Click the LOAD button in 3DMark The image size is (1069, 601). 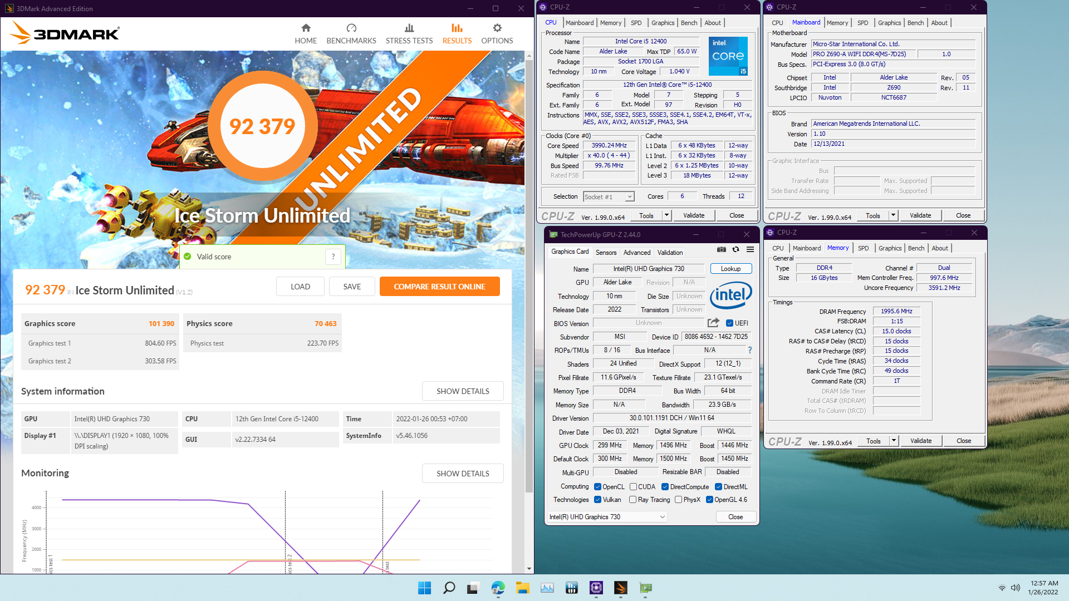point(300,287)
